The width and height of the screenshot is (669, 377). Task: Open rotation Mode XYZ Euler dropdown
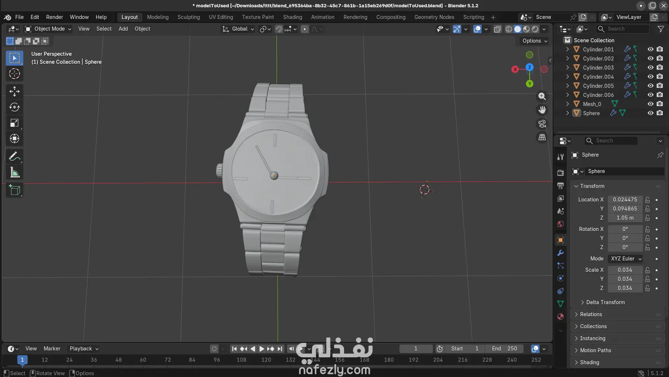625,259
